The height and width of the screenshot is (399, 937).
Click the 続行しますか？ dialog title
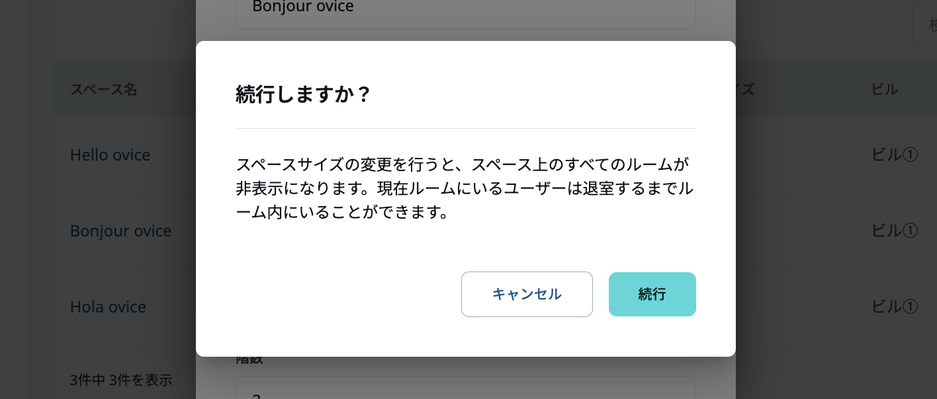click(305, 94)
